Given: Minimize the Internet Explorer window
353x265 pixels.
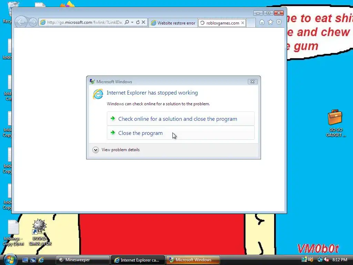Looking at the screenshot, I should click(258, 13).
